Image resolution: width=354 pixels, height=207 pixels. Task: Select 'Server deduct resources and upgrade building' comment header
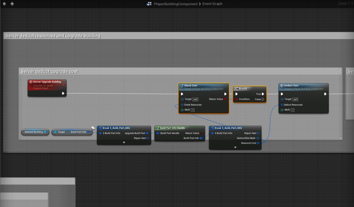[53, 36]
